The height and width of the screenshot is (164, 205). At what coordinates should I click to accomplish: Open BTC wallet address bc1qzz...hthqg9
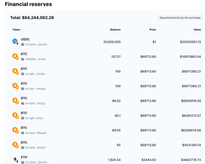pyautogui.click(x=36, y=89)
